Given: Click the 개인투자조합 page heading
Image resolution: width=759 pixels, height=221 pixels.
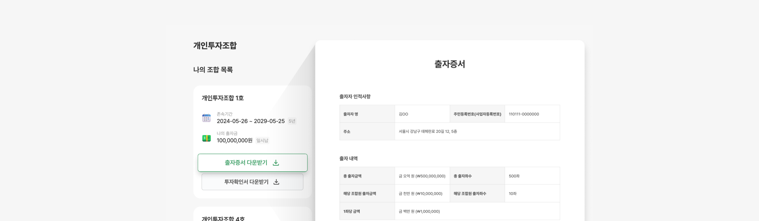Looking at the screenshot, I should [x=215, y=45].
